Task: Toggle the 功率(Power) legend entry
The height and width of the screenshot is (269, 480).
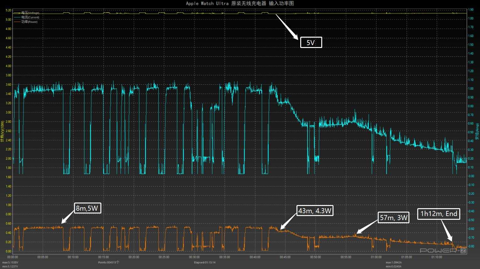Action: (29, 22)
